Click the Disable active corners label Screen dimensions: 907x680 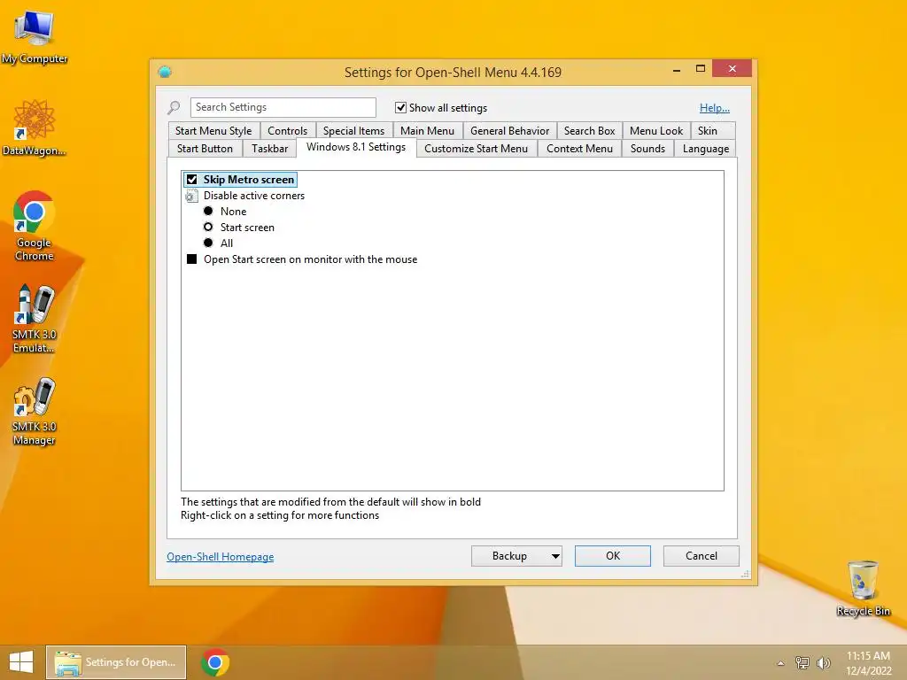254,196
